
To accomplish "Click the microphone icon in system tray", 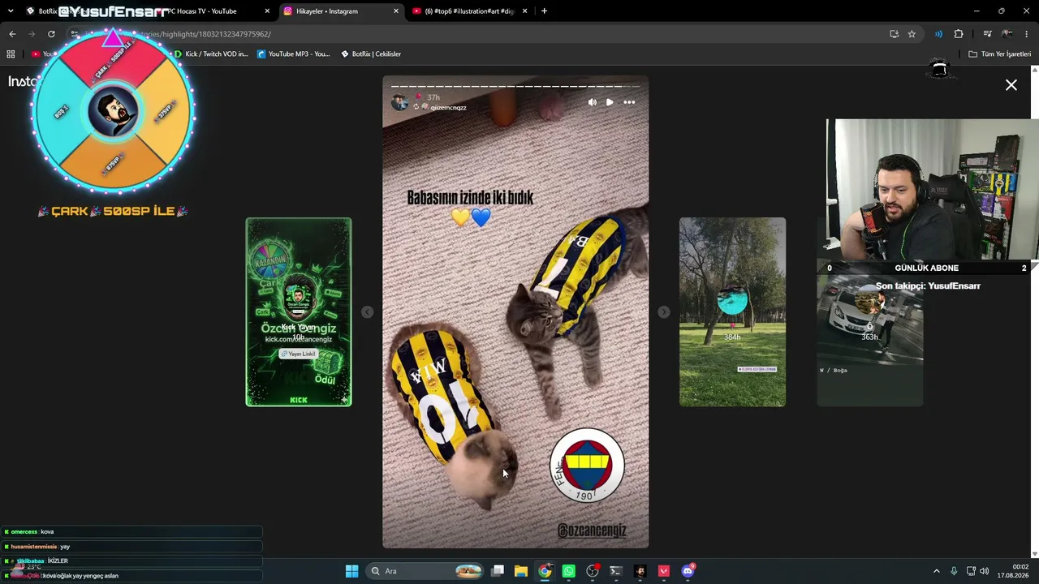I will (x=954, y=571).
